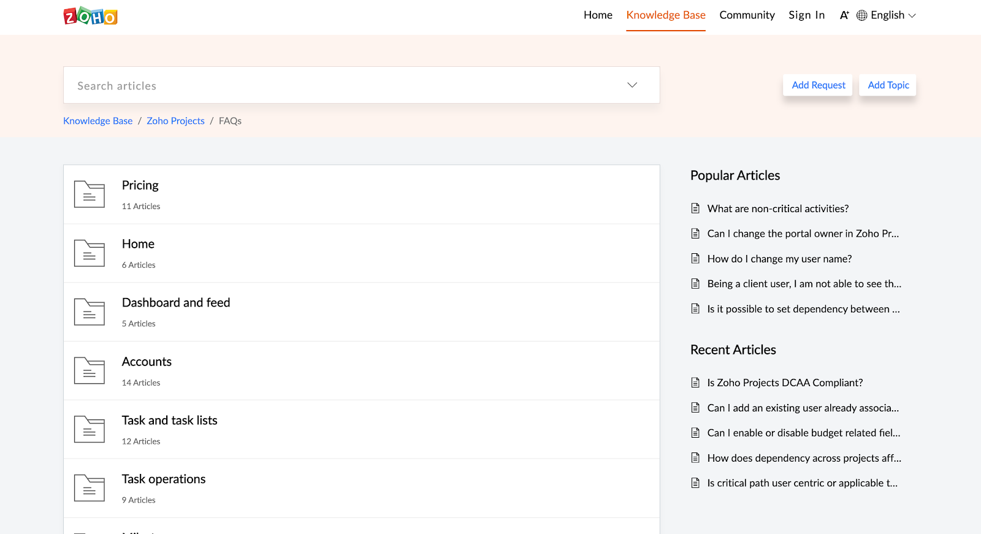Go to the Home nav tab
Viewport: 981px width, 534px height.
(x=598, y=15)
